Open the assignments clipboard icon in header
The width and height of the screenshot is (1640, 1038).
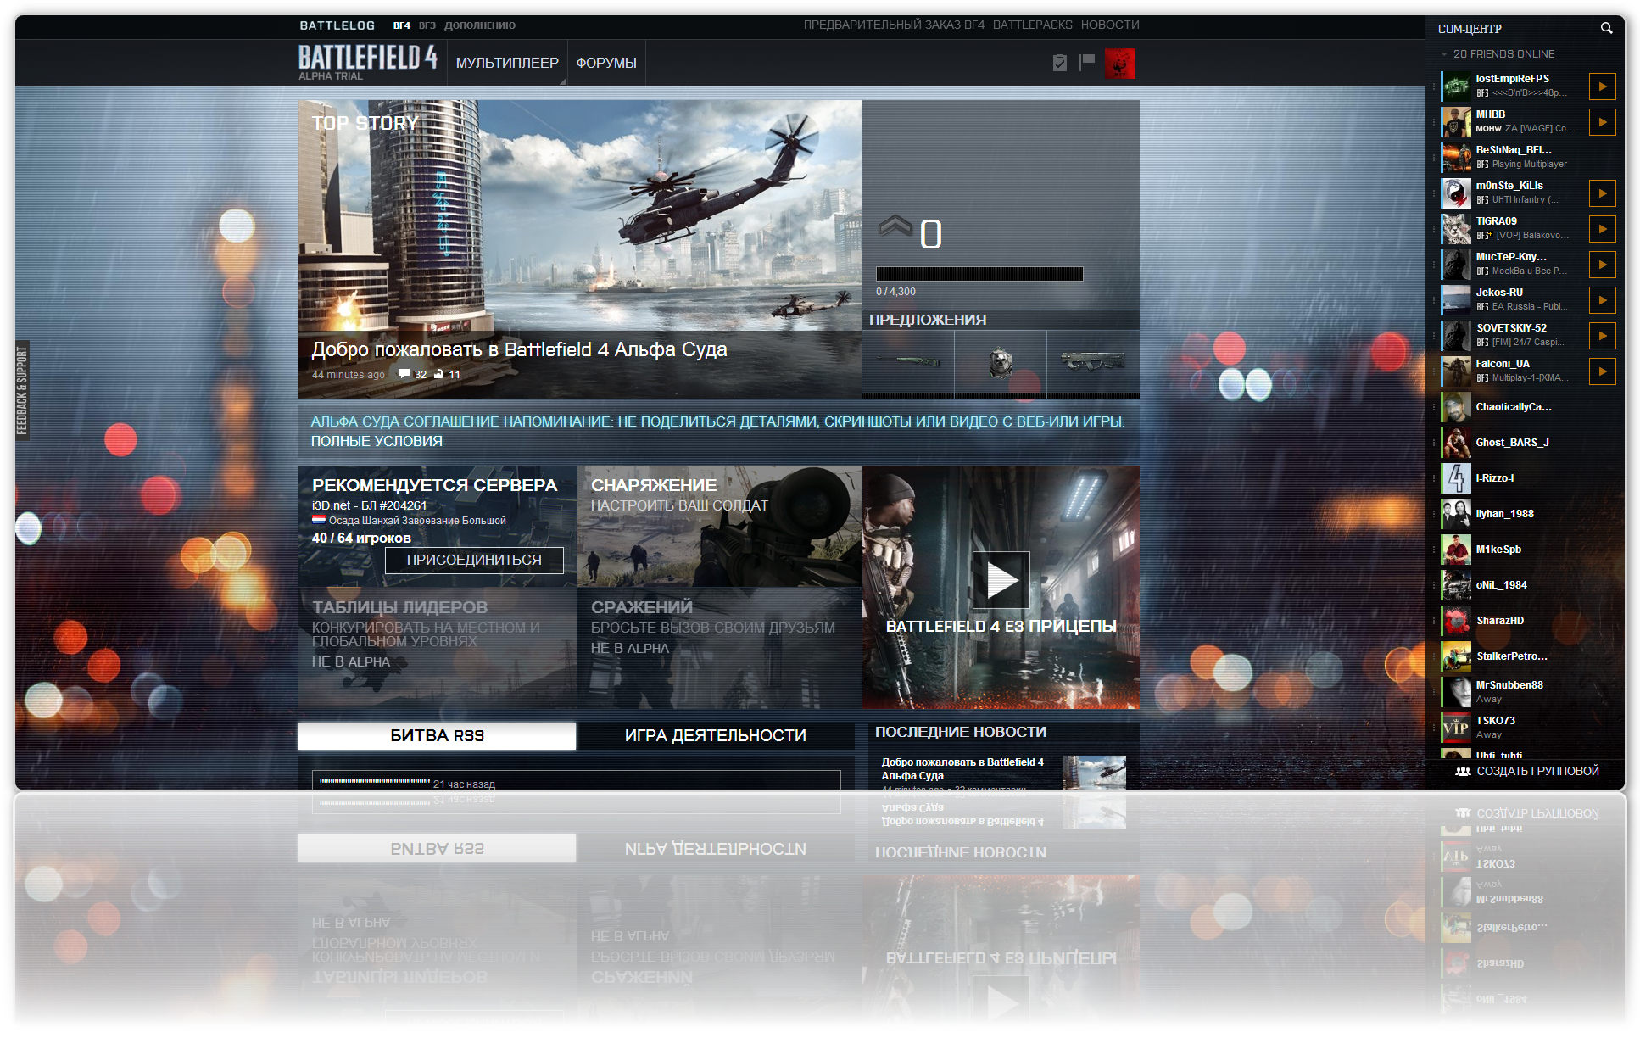[x=1060, y=62]
